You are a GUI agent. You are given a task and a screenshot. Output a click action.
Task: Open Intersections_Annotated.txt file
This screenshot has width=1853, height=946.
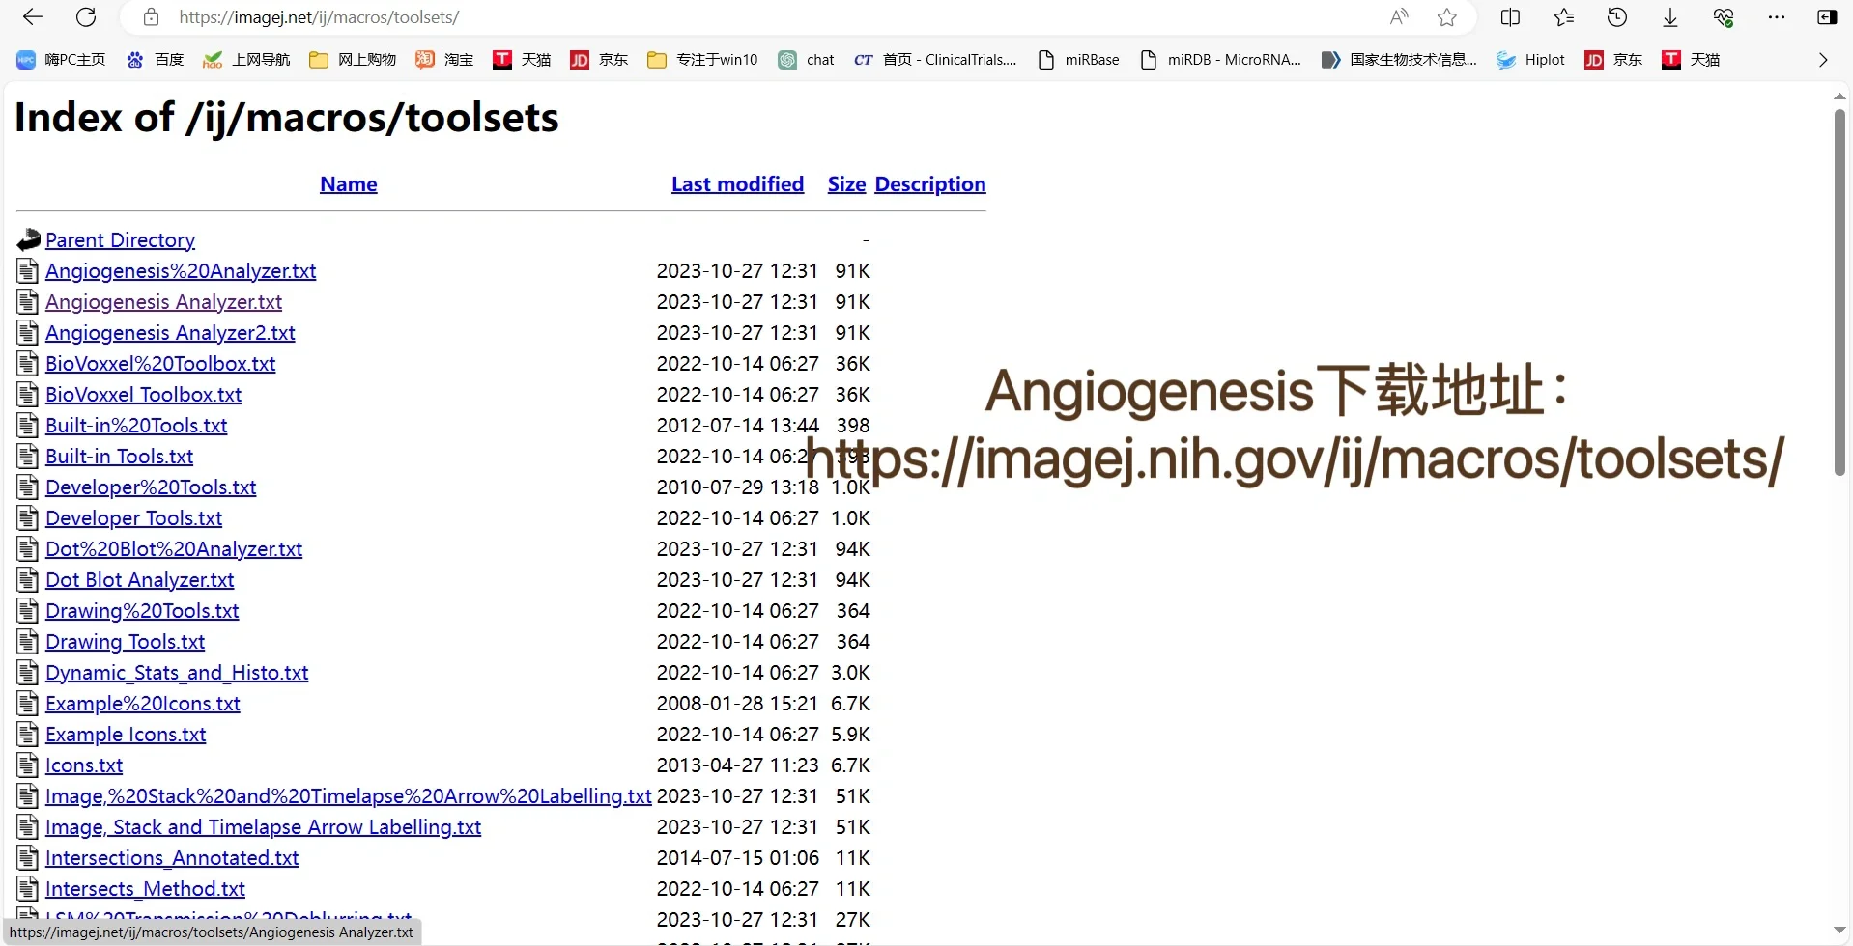(x=172, y=858)
